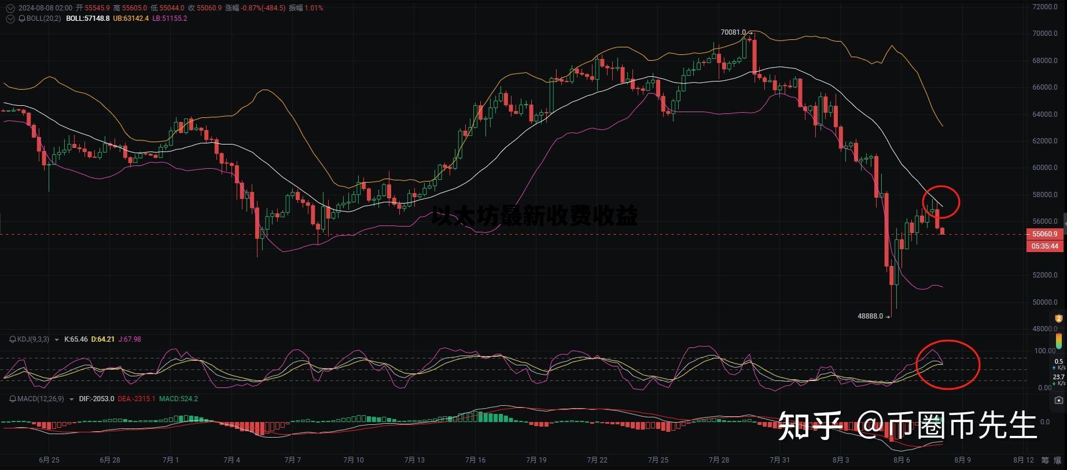Click the KDJ(9,3,3) indicator label

click(x=34, y=339)
